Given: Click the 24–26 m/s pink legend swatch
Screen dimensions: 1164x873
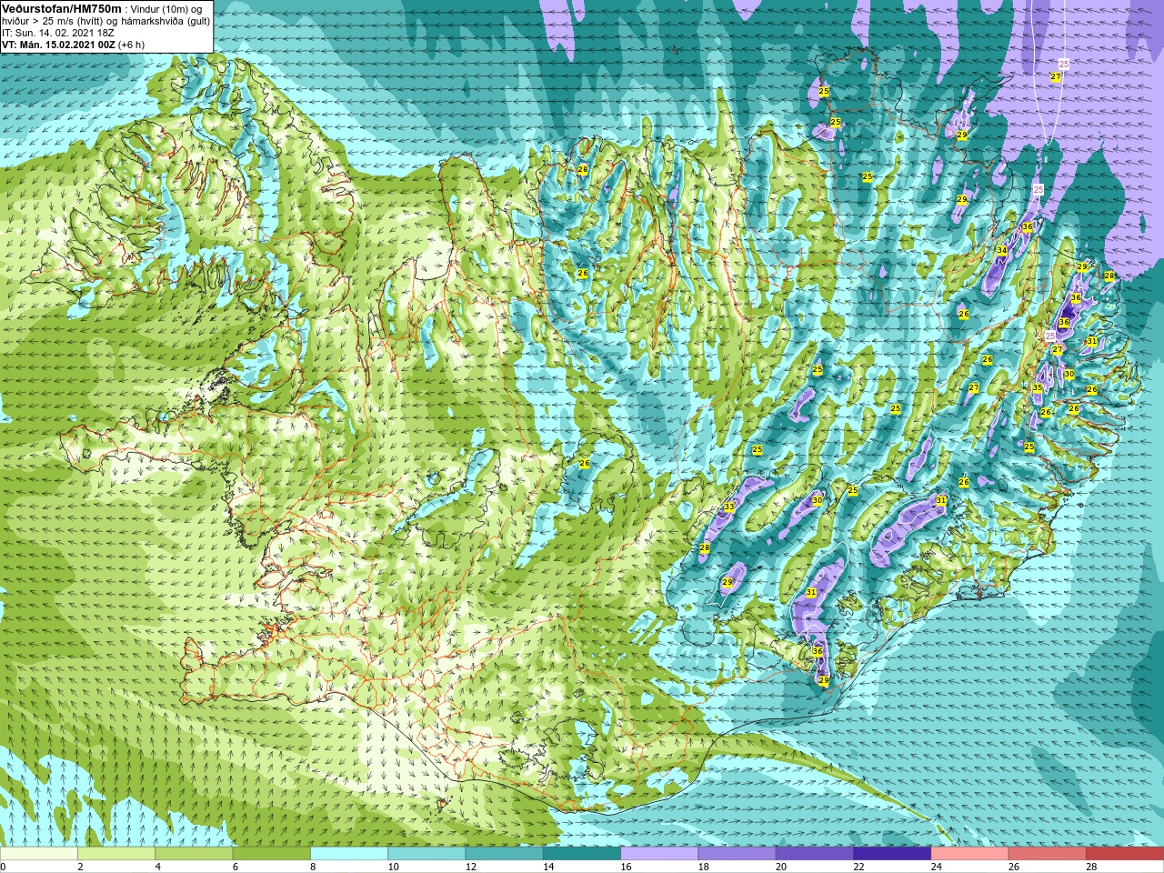Looking at the screenshot, I should click(x=969, y=854).
